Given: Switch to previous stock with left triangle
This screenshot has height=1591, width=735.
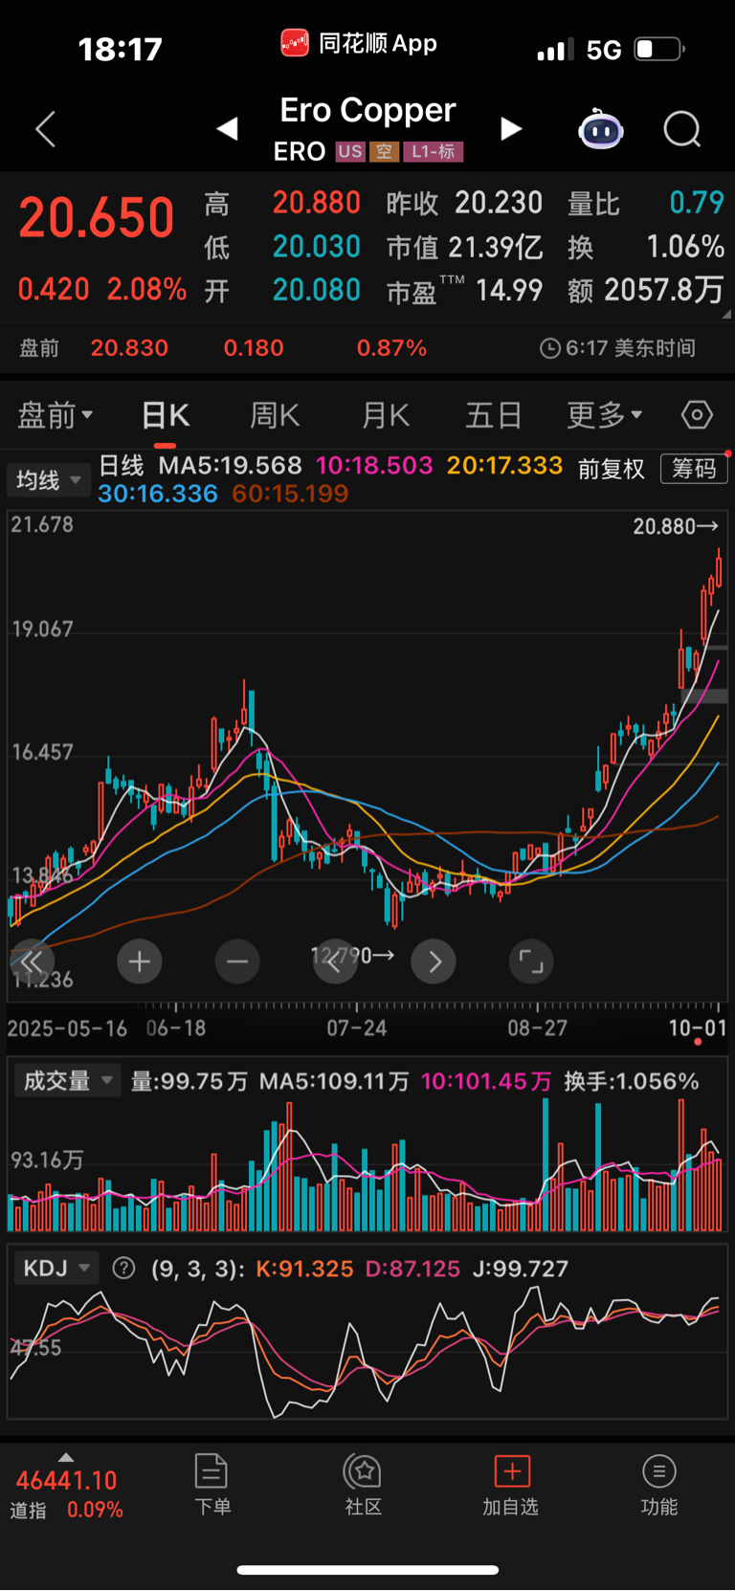Looking at the screenshot, I should [227, 129].
